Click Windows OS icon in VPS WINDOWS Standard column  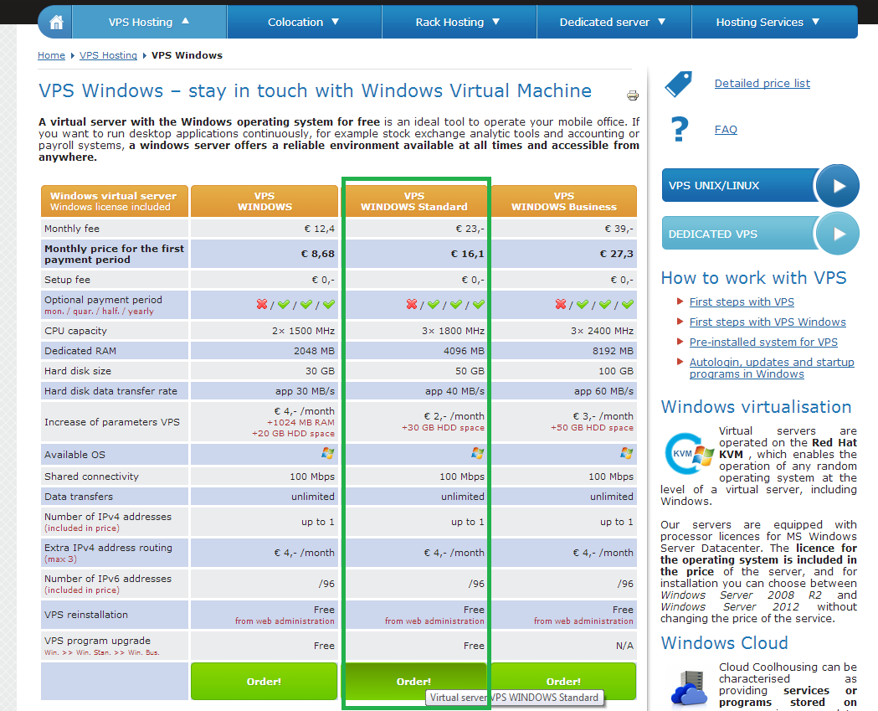pyautogui.click(x=477, y=453)
